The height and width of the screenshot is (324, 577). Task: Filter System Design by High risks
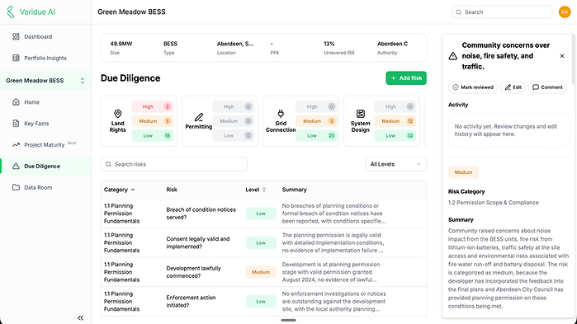pos(395,106)
